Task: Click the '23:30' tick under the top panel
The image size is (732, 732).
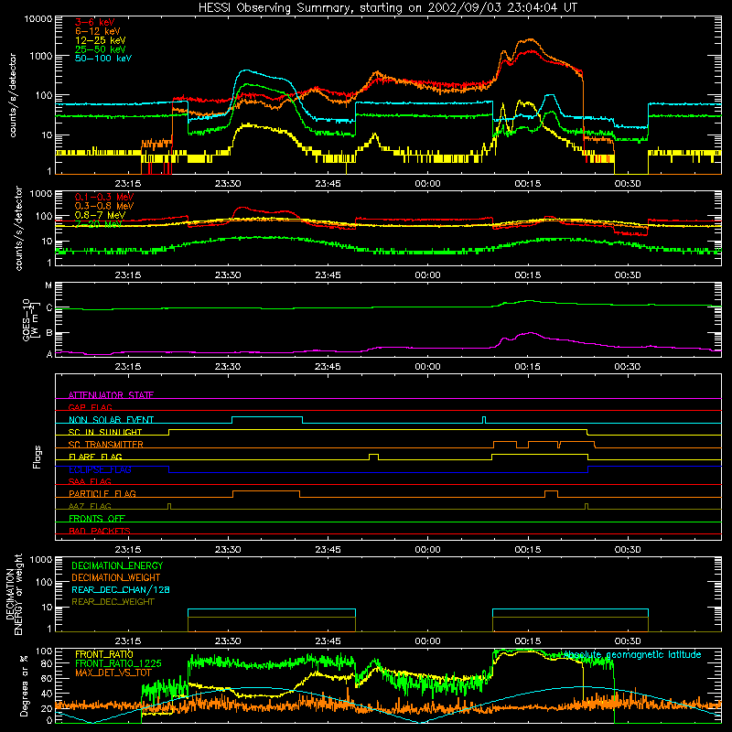Action: [228, 184]
